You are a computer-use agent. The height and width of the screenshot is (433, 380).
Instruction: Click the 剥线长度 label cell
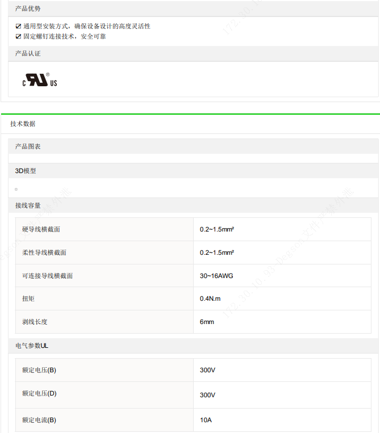tap(105, 322)
